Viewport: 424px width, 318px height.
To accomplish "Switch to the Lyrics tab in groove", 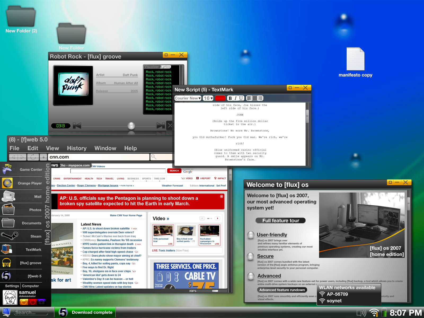I will click(166, 67).
